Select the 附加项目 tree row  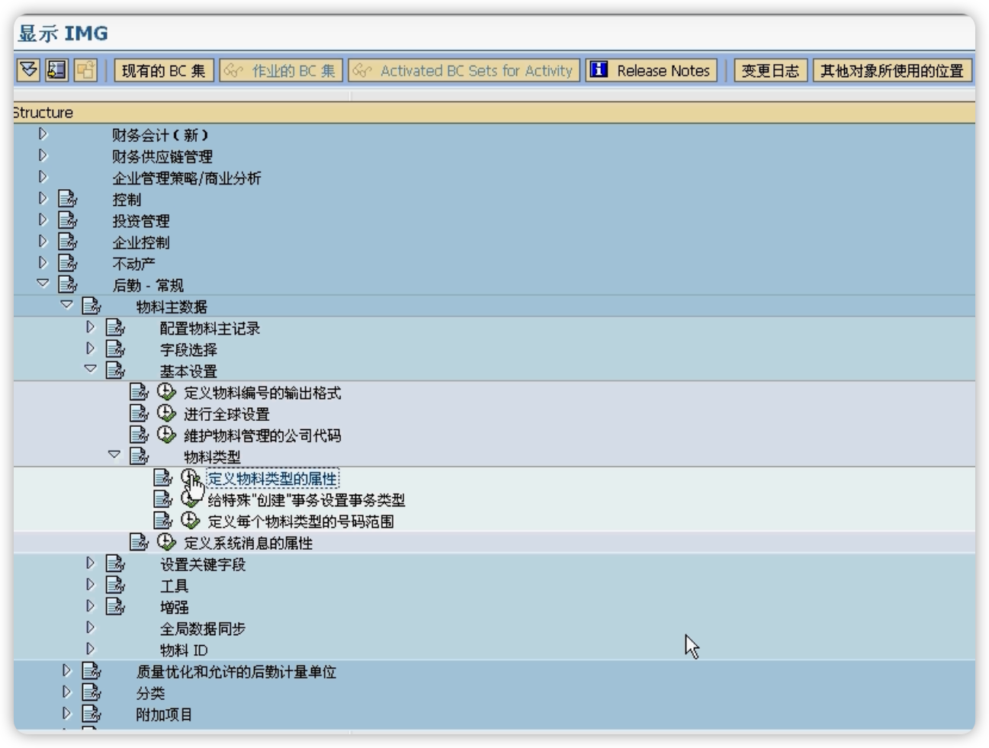(x=164, y=714)
